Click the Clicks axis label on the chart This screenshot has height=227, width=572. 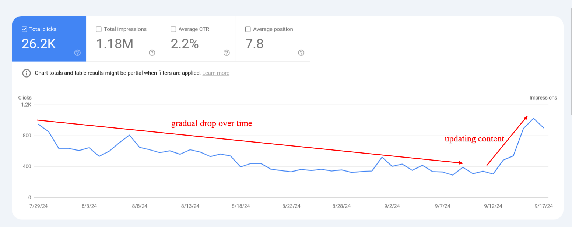(25, 97)
